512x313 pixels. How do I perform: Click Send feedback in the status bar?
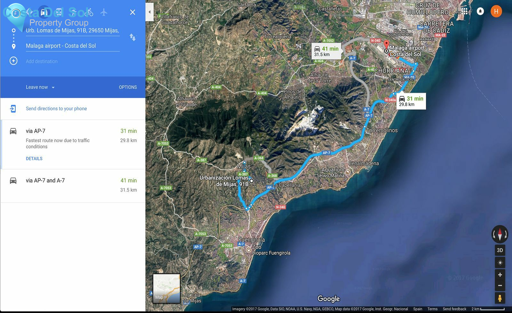(x=454, y=309)
